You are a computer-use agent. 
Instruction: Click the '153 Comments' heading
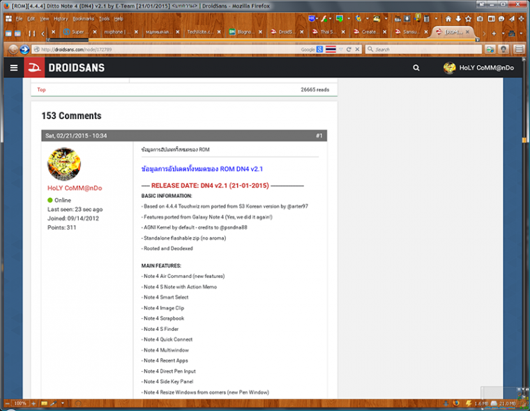point(71,116)
